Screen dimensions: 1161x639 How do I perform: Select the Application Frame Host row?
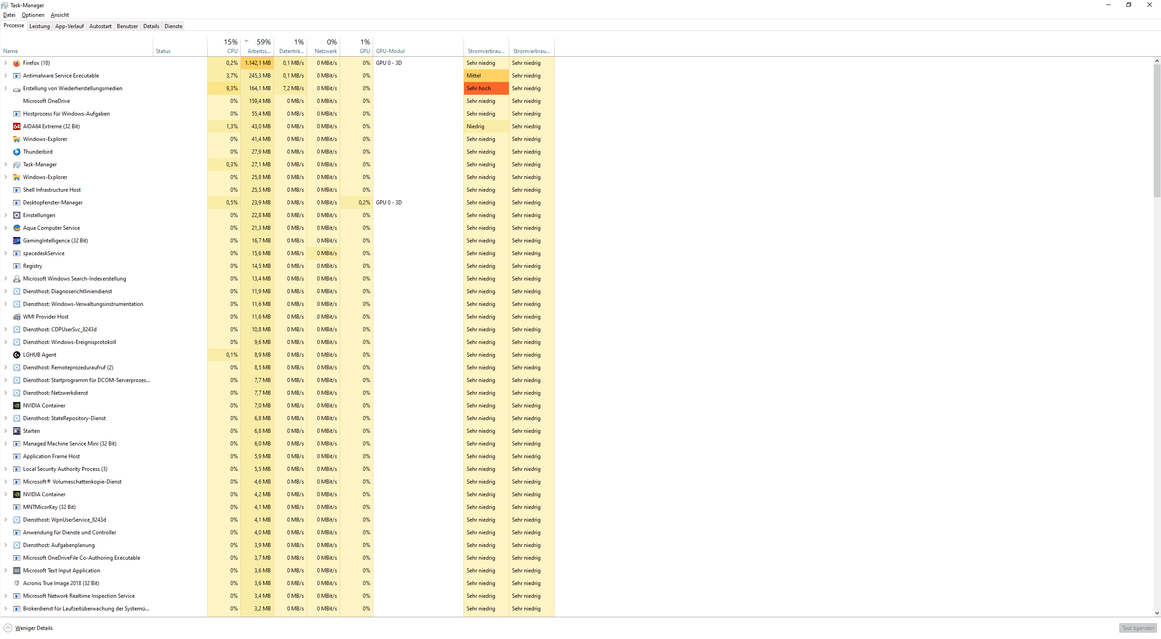(x=277, y=456)
